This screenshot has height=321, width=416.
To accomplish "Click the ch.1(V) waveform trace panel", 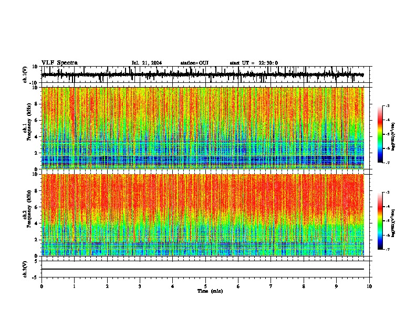I will [x=206, y=74].
